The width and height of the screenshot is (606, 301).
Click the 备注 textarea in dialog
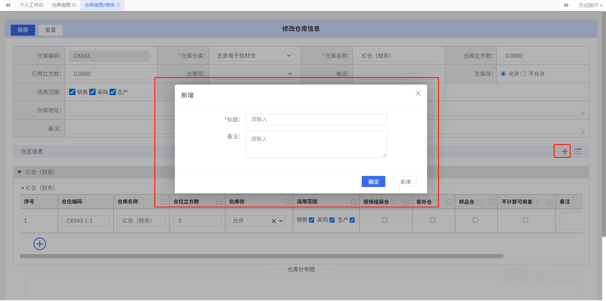coord(316,144)
